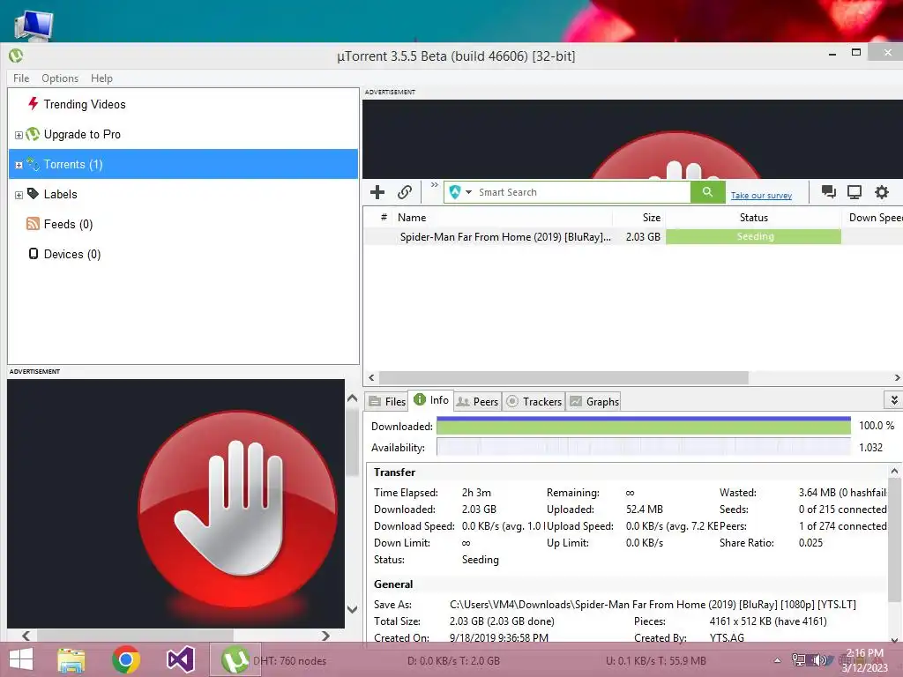Click the DHT: 760 nodes status entry
This screenshot has height=677, width=903.
(289, 661)
